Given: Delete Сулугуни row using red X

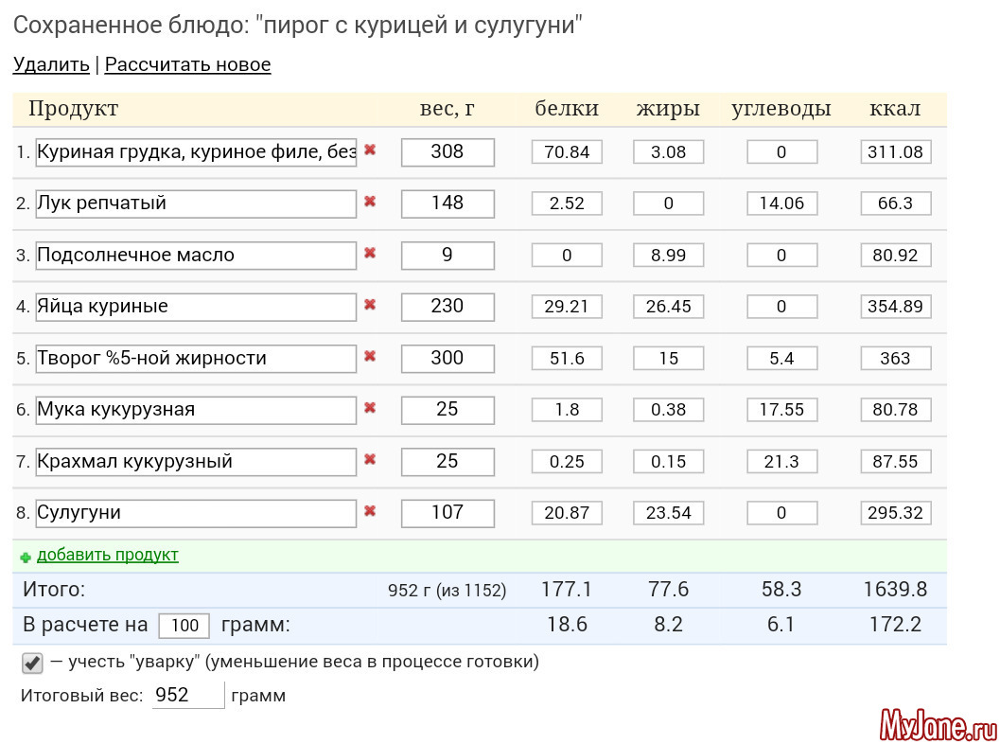Looking at the screenshot, I should tap(370, 511).
